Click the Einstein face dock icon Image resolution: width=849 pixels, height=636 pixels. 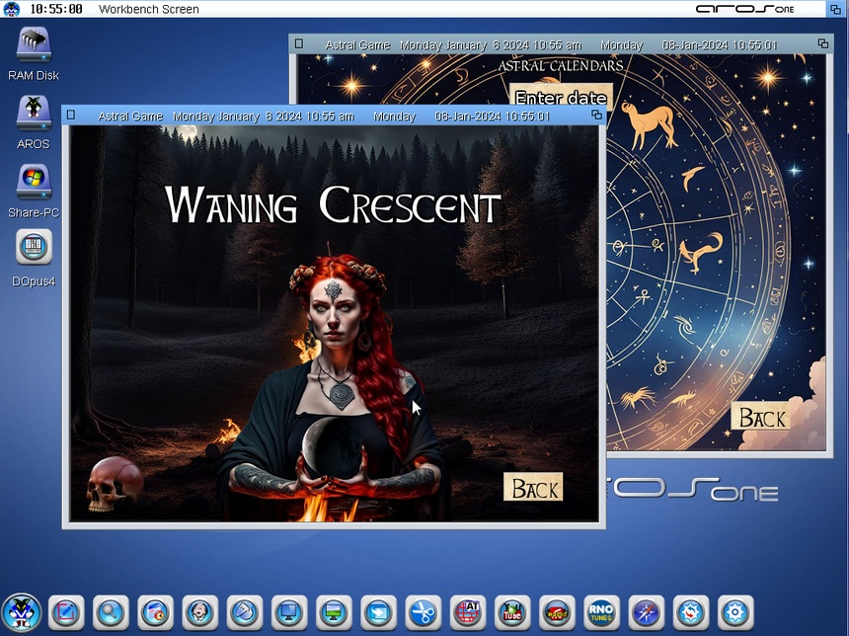point(199,612)
